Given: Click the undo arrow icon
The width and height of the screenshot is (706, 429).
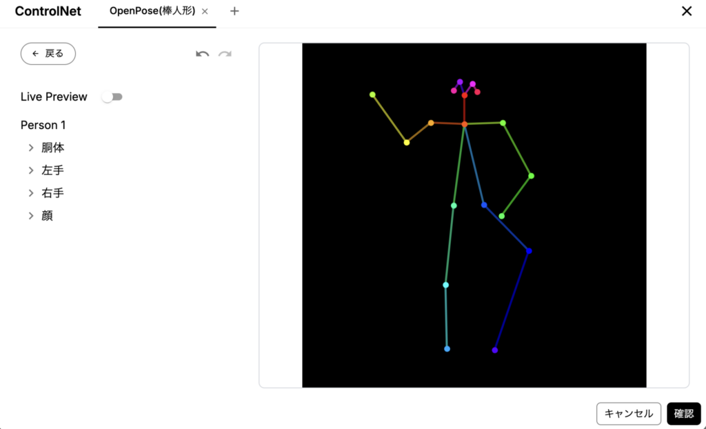Looking at the screenshot, I should tap(202, 54).
